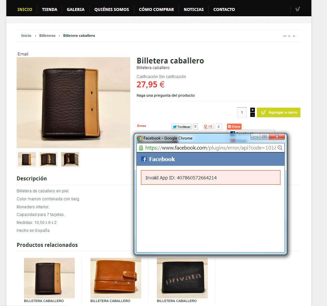This screenshot has width=327, height=306.
Task: Click the quantity input field
Action: (x=242, y=112)
